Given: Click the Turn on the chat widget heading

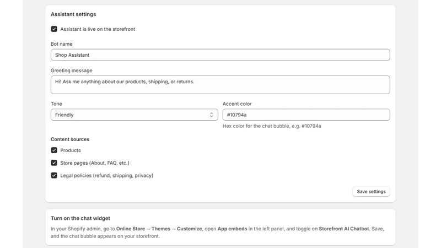Looking at the screenshot, I should click(80, 218).
